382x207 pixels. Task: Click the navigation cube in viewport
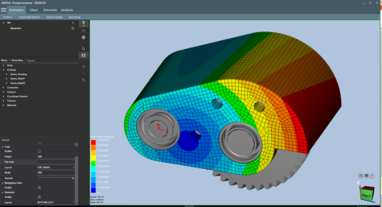coord(367,193)
